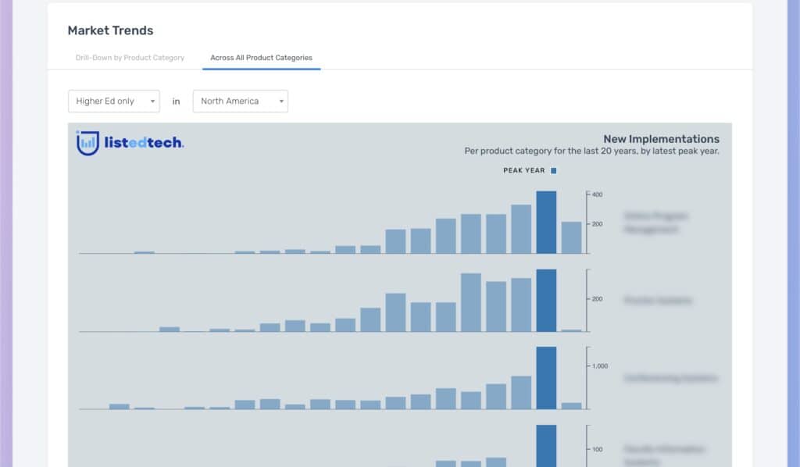The height and width of the screenshot is (467, 800).
Task: Click the 'in' label between the dropdowns
Action: click(176, 102)
